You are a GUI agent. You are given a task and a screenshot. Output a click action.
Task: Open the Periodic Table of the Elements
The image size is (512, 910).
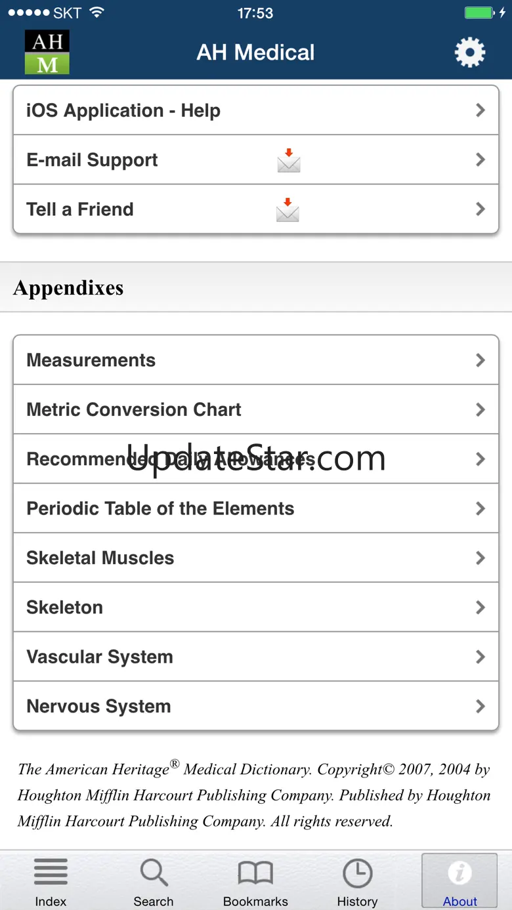click(x=160, y=508)
